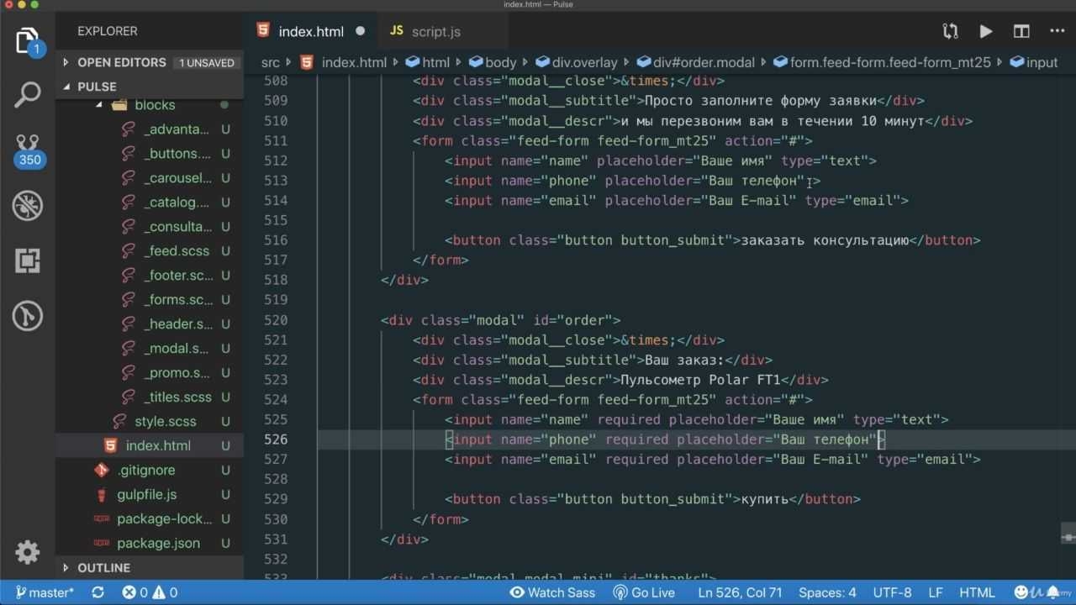Open _footer.sc... file

[177, 276]
